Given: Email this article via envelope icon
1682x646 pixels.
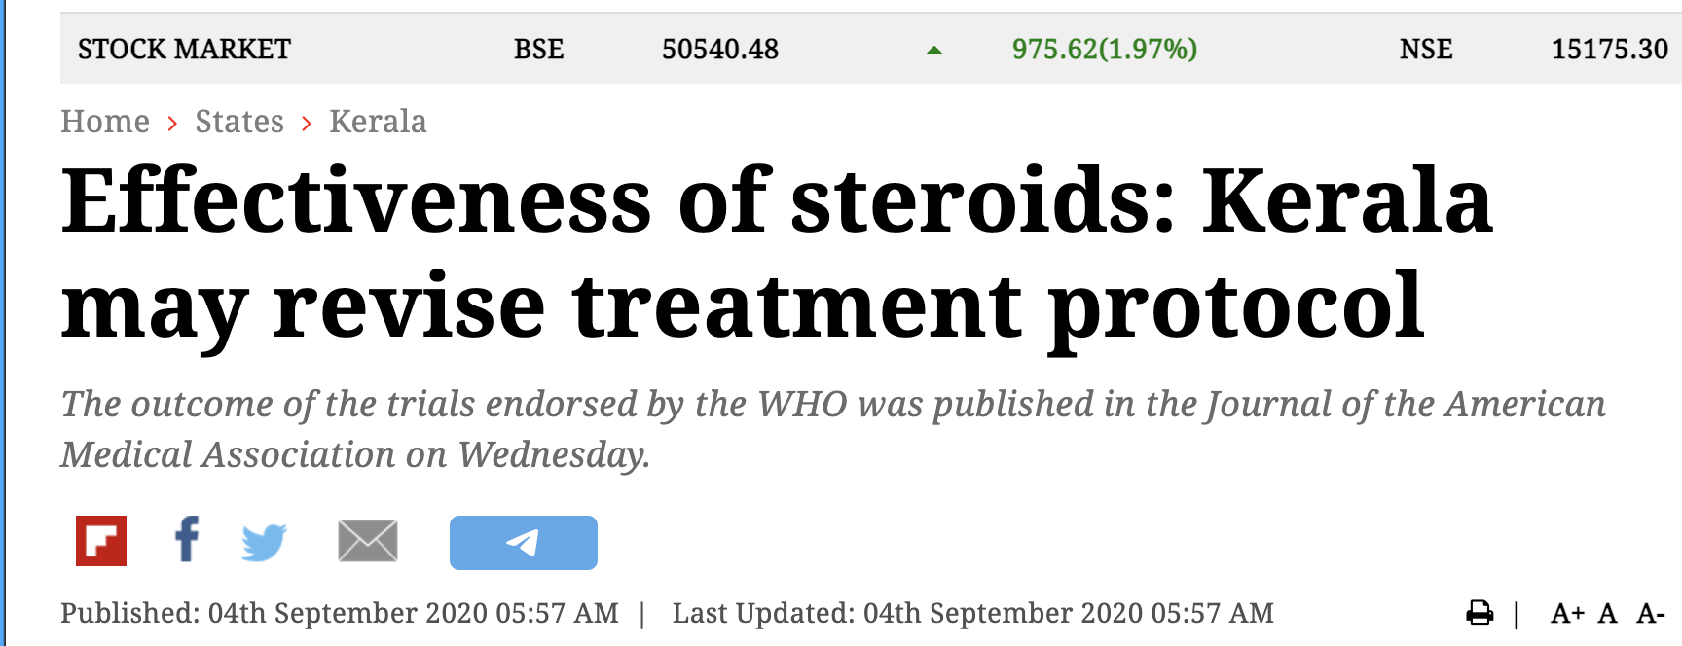Looking at the screenshot, I should (368, 541).
